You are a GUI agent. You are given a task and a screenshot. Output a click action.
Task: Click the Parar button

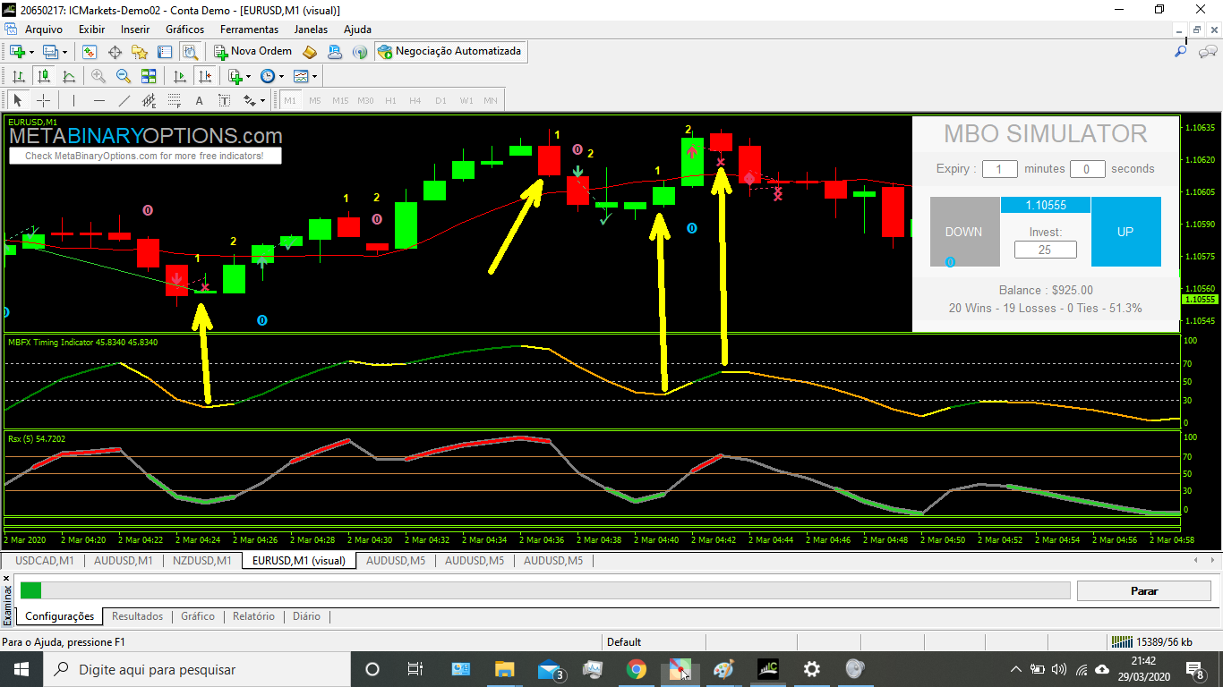[x=1144, y=590]
